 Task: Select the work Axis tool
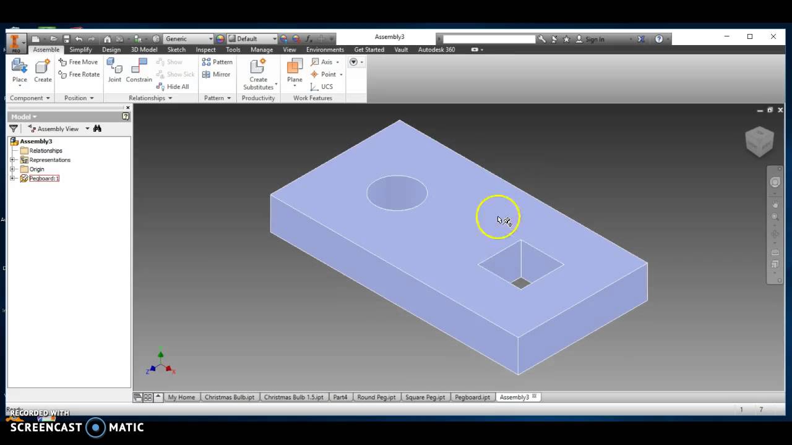(x=322, y=62)
